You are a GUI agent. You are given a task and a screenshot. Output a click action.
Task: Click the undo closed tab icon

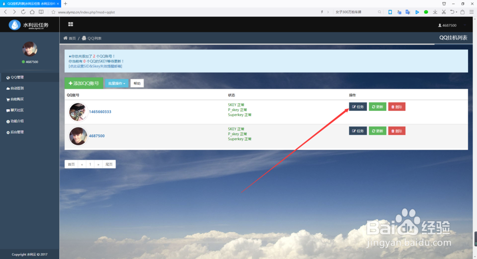point(452,12)
